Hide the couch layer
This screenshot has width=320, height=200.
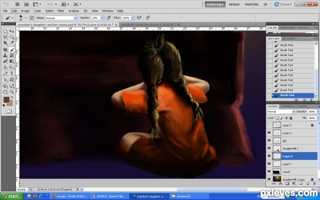pyautogui.click(x=269, y=172)
